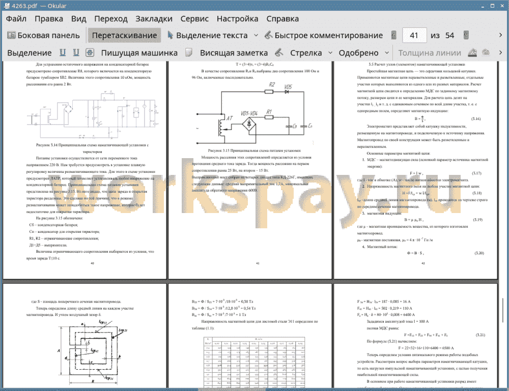This screenshot has width=509, height=391.
Task: Click caption 'Рисунок 3.15 Принципиальная схема питания установки'
Action: pyautogui.click(x=254, y=151)
